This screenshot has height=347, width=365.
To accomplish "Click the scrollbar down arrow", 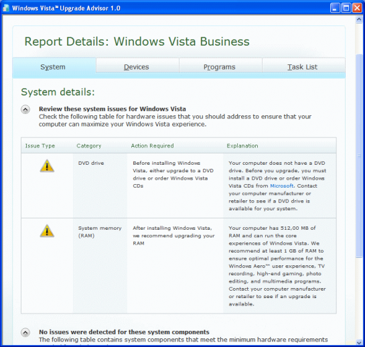I will coord(359,342).
